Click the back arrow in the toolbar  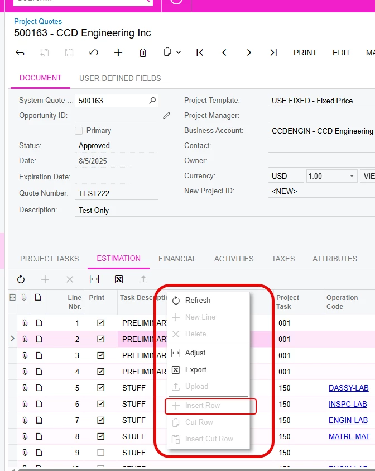(x=20, y=53)
